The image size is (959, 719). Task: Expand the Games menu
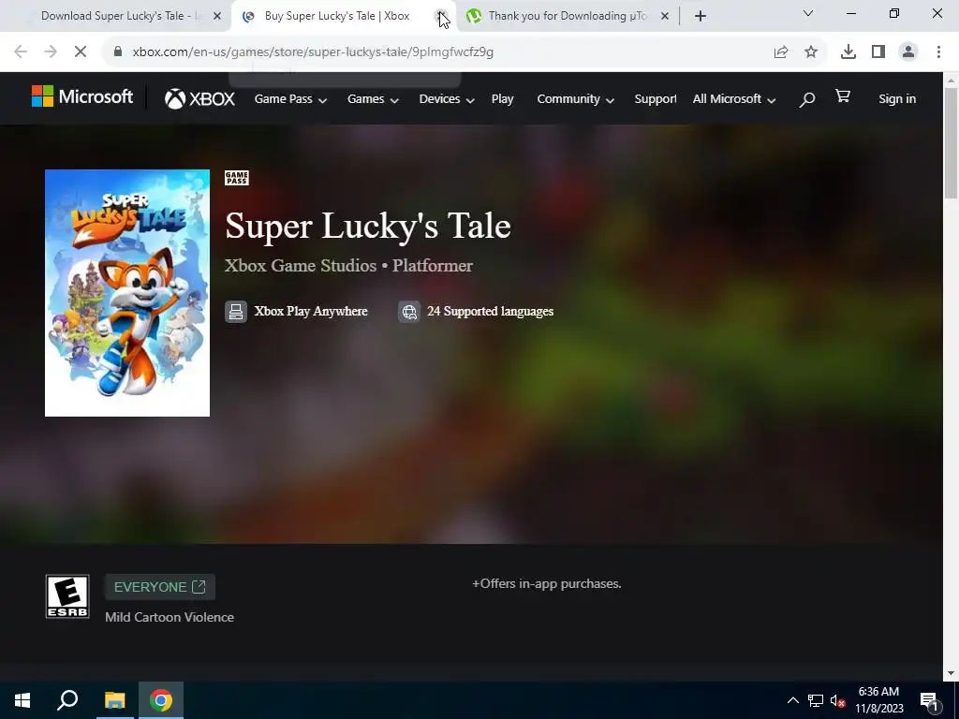coord(373,99)
